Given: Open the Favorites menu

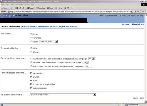Looking at the screenshot, I should tap(20, 4).
